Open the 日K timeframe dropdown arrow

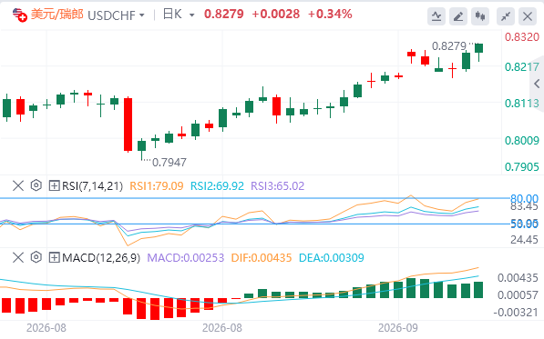click(x=192, y=15)
